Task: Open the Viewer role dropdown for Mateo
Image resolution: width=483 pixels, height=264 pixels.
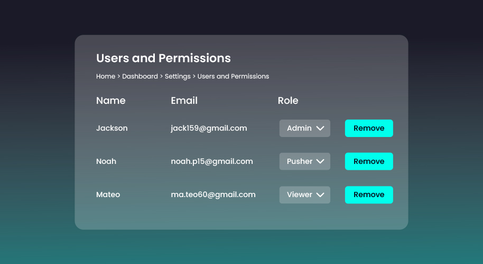Action: (x=305, y=194)
